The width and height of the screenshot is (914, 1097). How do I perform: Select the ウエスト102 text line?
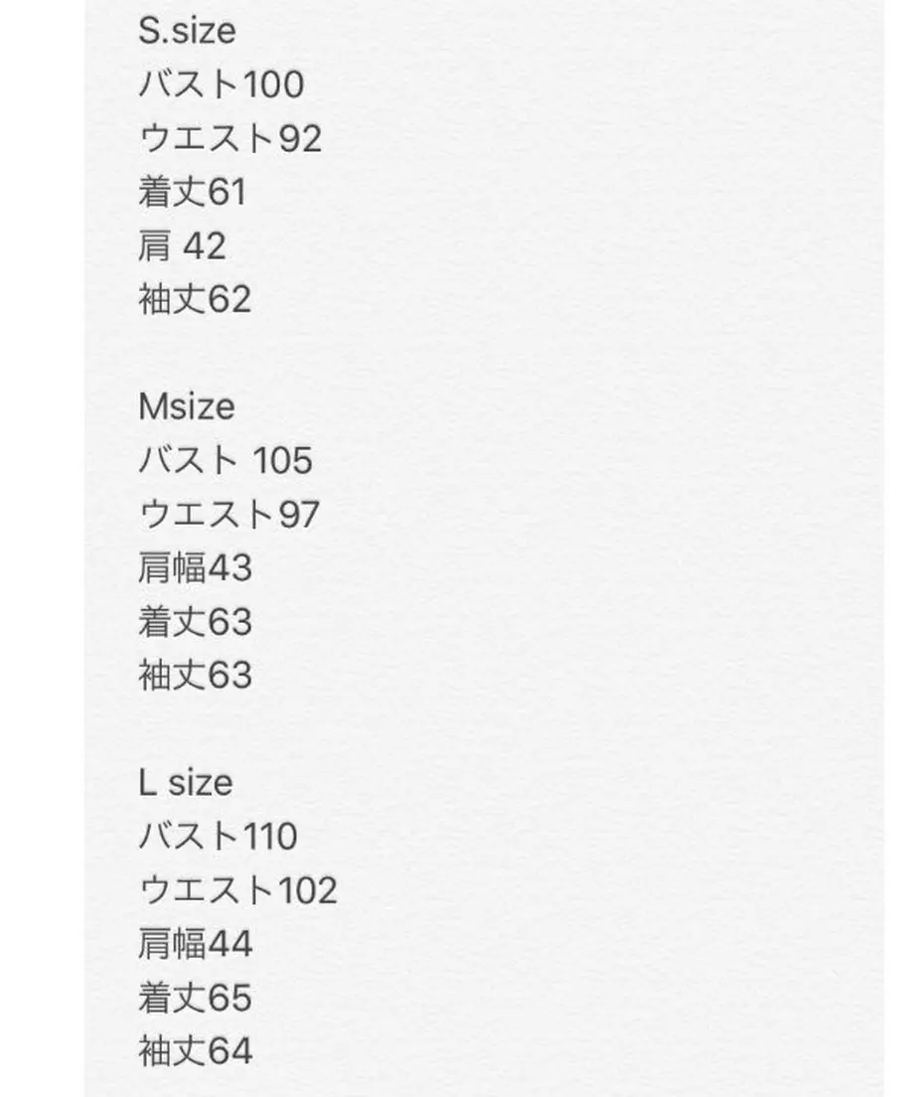click(x=237, y=890)
